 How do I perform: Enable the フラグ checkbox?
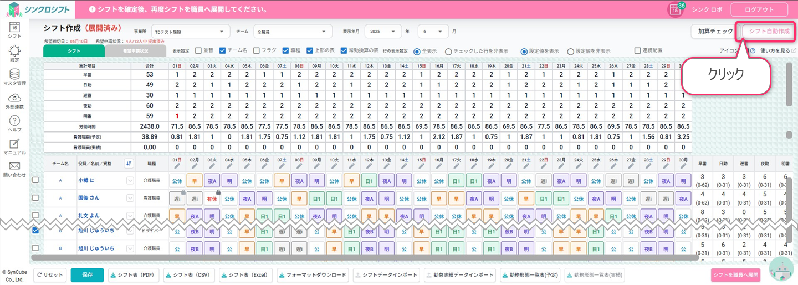pyautogui.click(x=257, y=50)
